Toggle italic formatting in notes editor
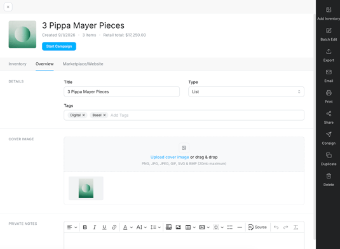Image resolution: width=340 pixels, height=249 pixels. point(95,227)
